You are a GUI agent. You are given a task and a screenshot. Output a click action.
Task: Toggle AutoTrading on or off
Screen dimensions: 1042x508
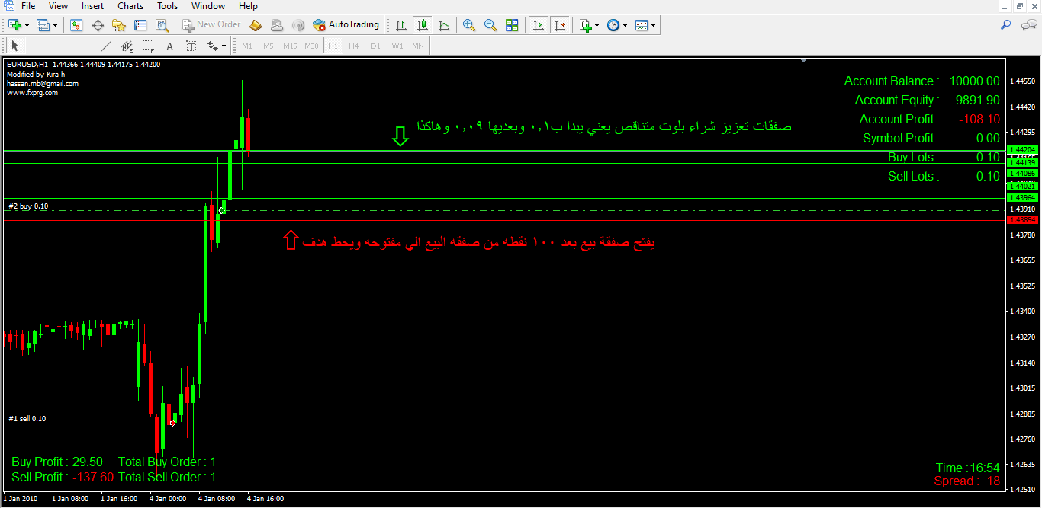346,25
